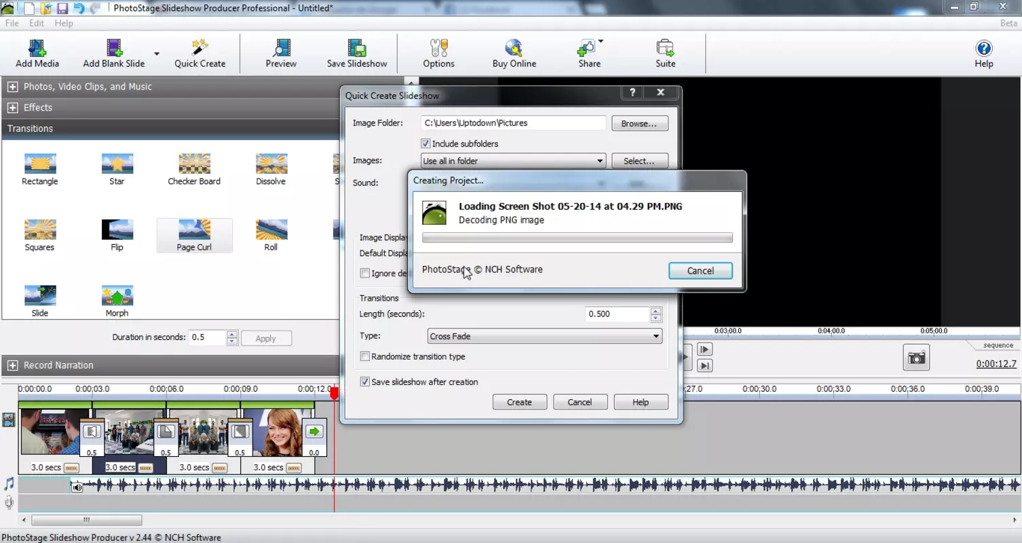Viewport: 1022px width, 543px height.
Task: Click the timeline horizontal scrollbar
Action: 86,521
